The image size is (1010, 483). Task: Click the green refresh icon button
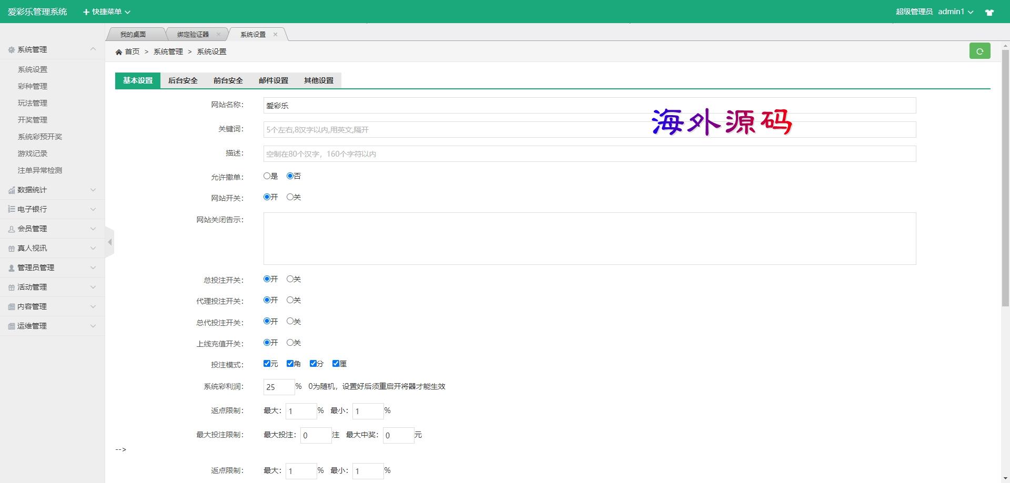pyautogui.click(x=979, y=51)
